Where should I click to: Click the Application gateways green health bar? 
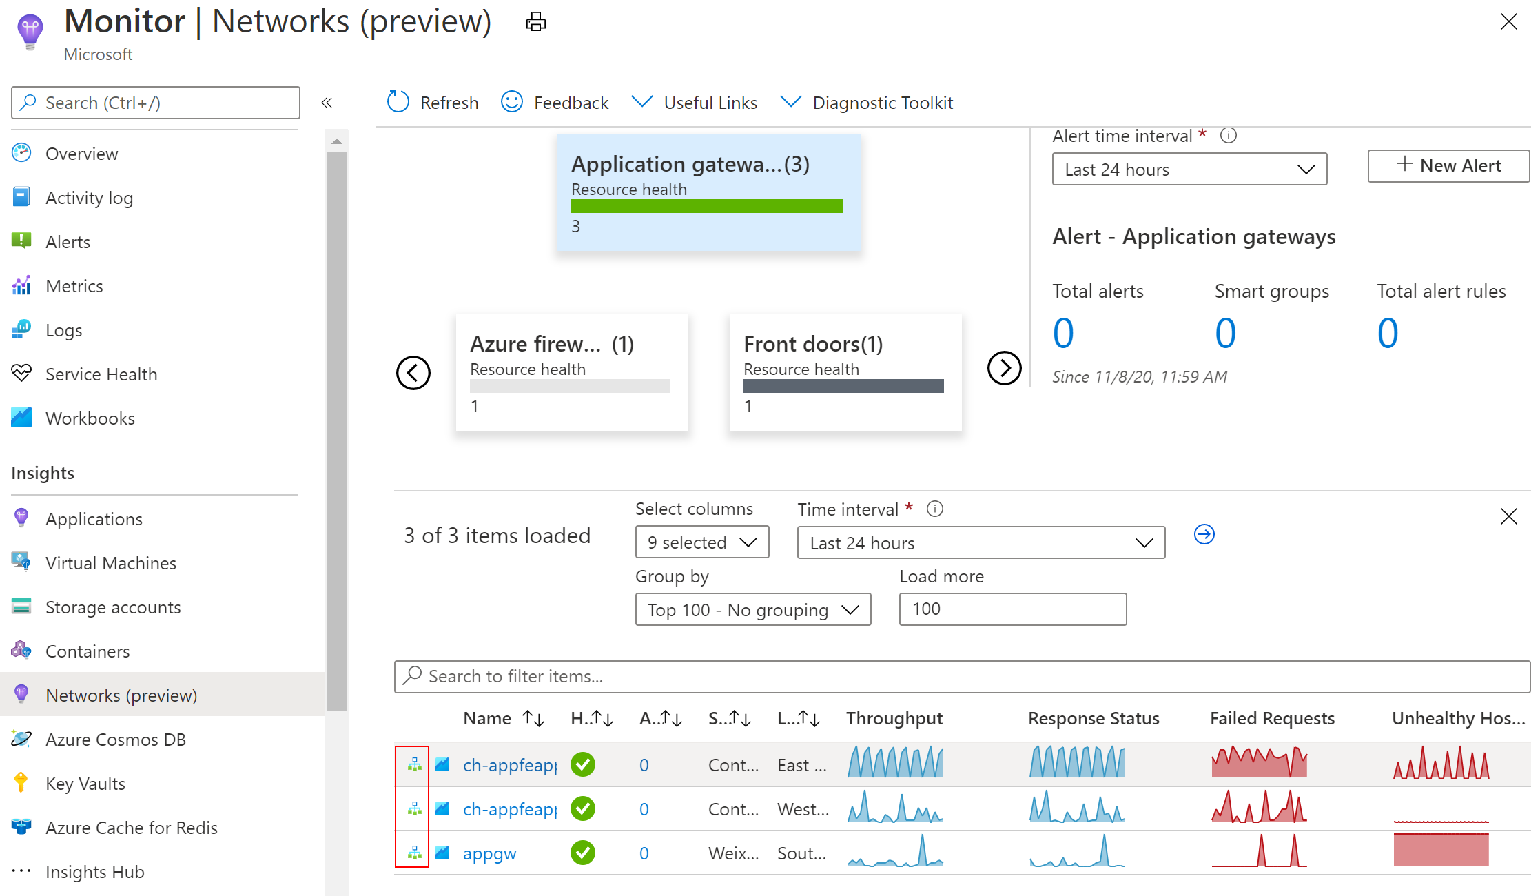tap(706, 206)
